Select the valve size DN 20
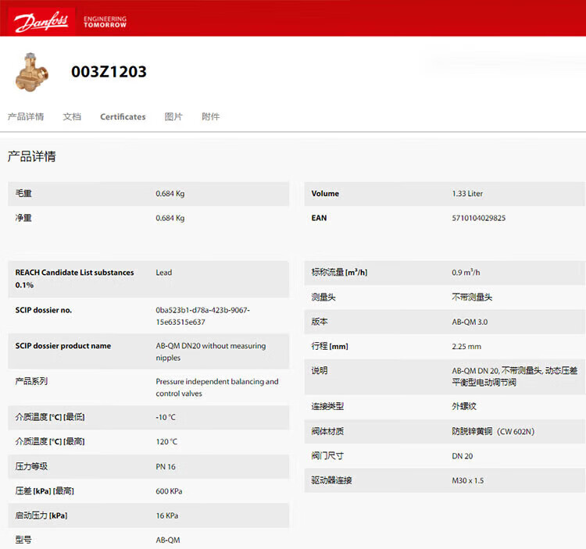Viewport: 586px width, 549px height. [463, 456]
